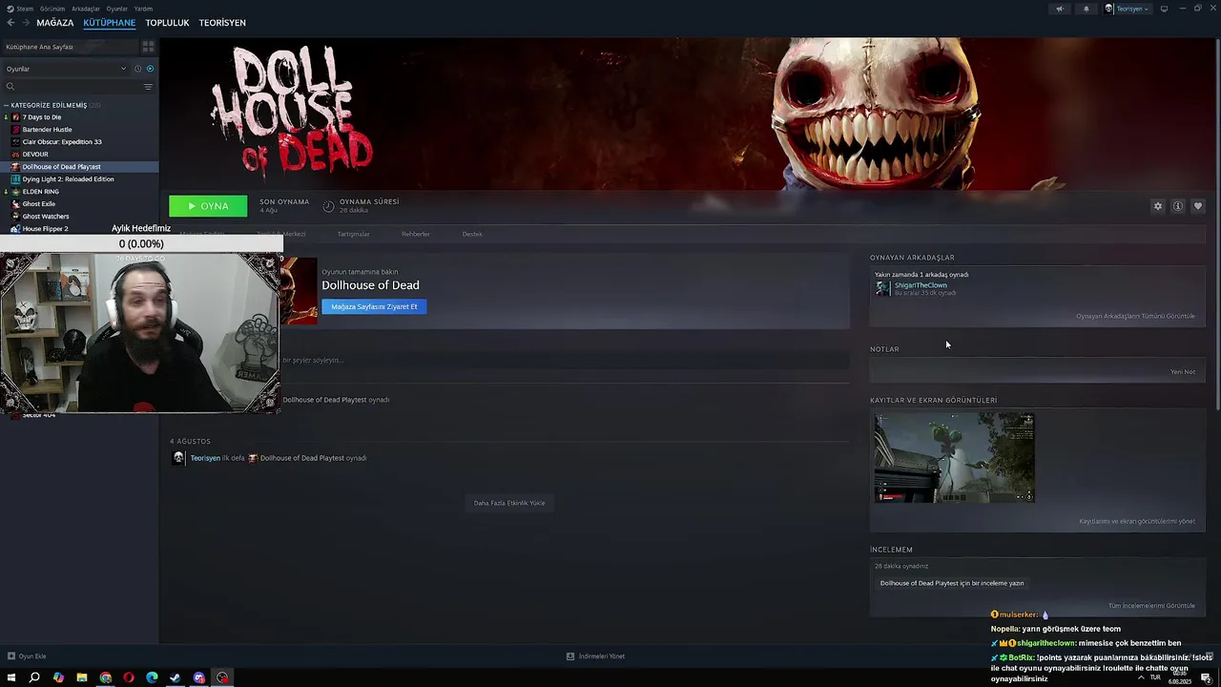Click Oynayan Arkadaşların Tümünü Görüntüle

pos(1135,316)
